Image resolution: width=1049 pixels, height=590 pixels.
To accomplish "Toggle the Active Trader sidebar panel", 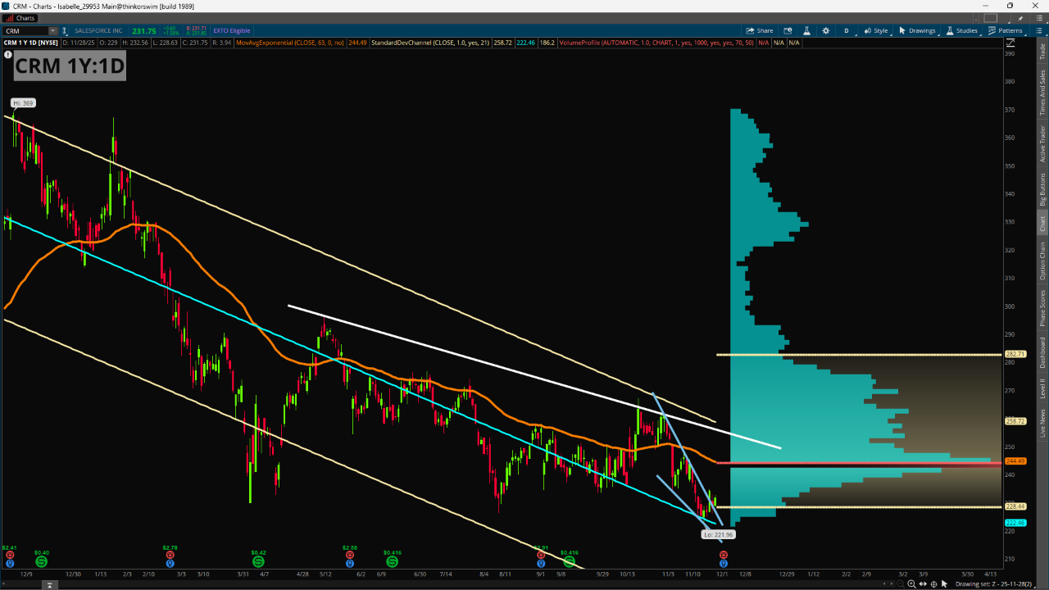I will coord(1042,143).
